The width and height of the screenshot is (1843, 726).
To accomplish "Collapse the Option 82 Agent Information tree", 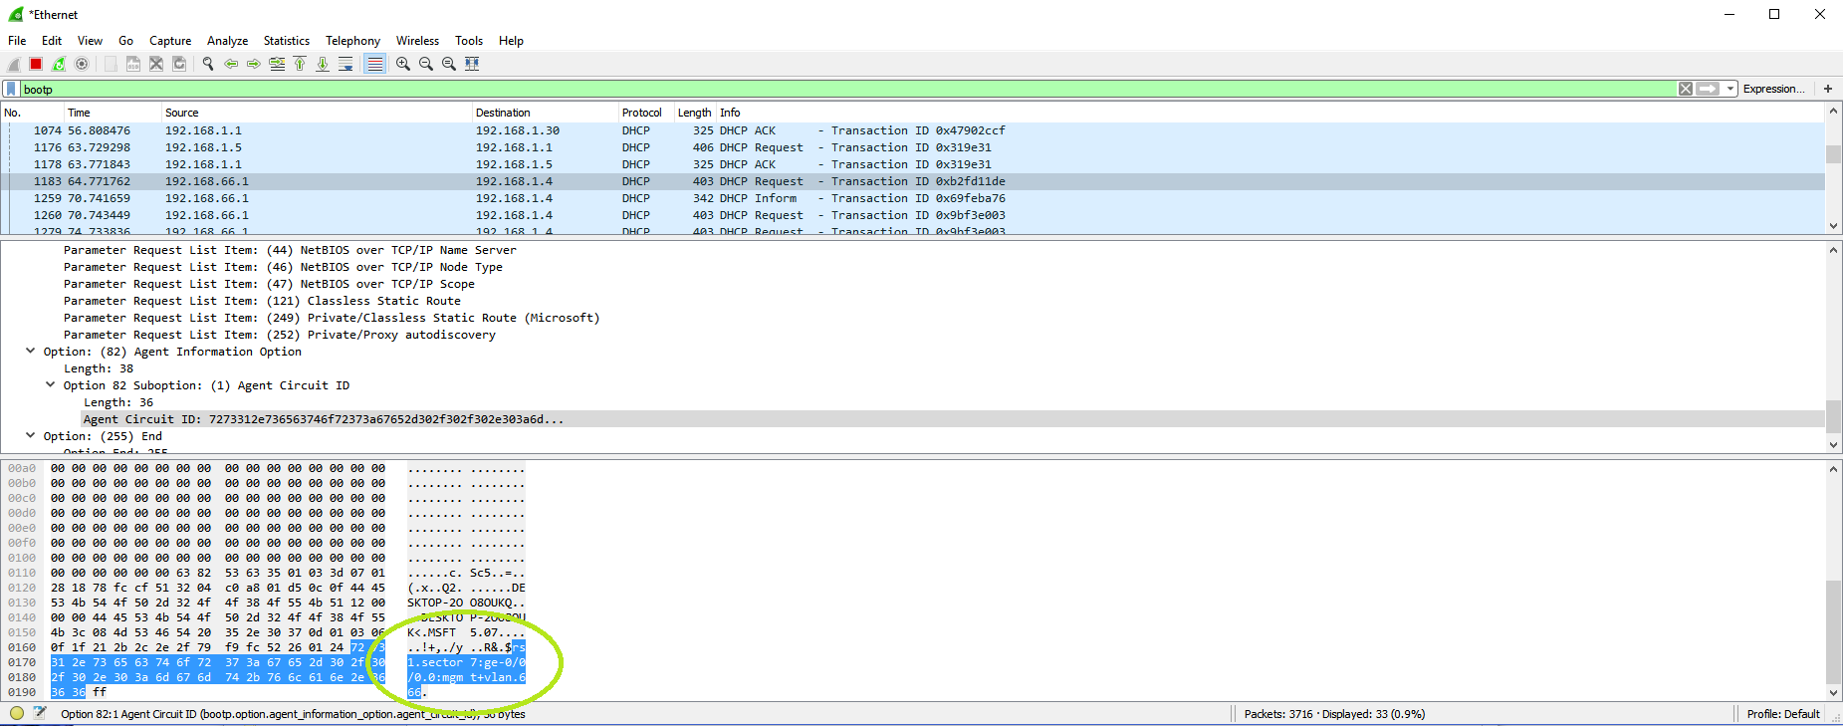I will click(31, 352).
